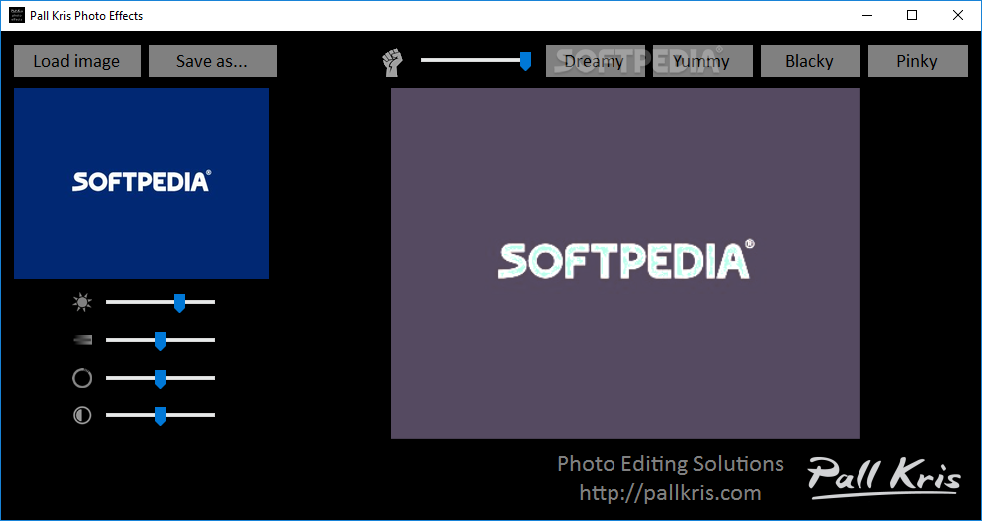
Task: Apply the Yummy effect
Action: [703, 61]
